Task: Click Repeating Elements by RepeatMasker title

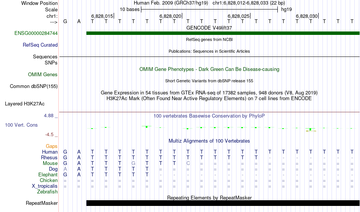Action: [x=210, y=198]
